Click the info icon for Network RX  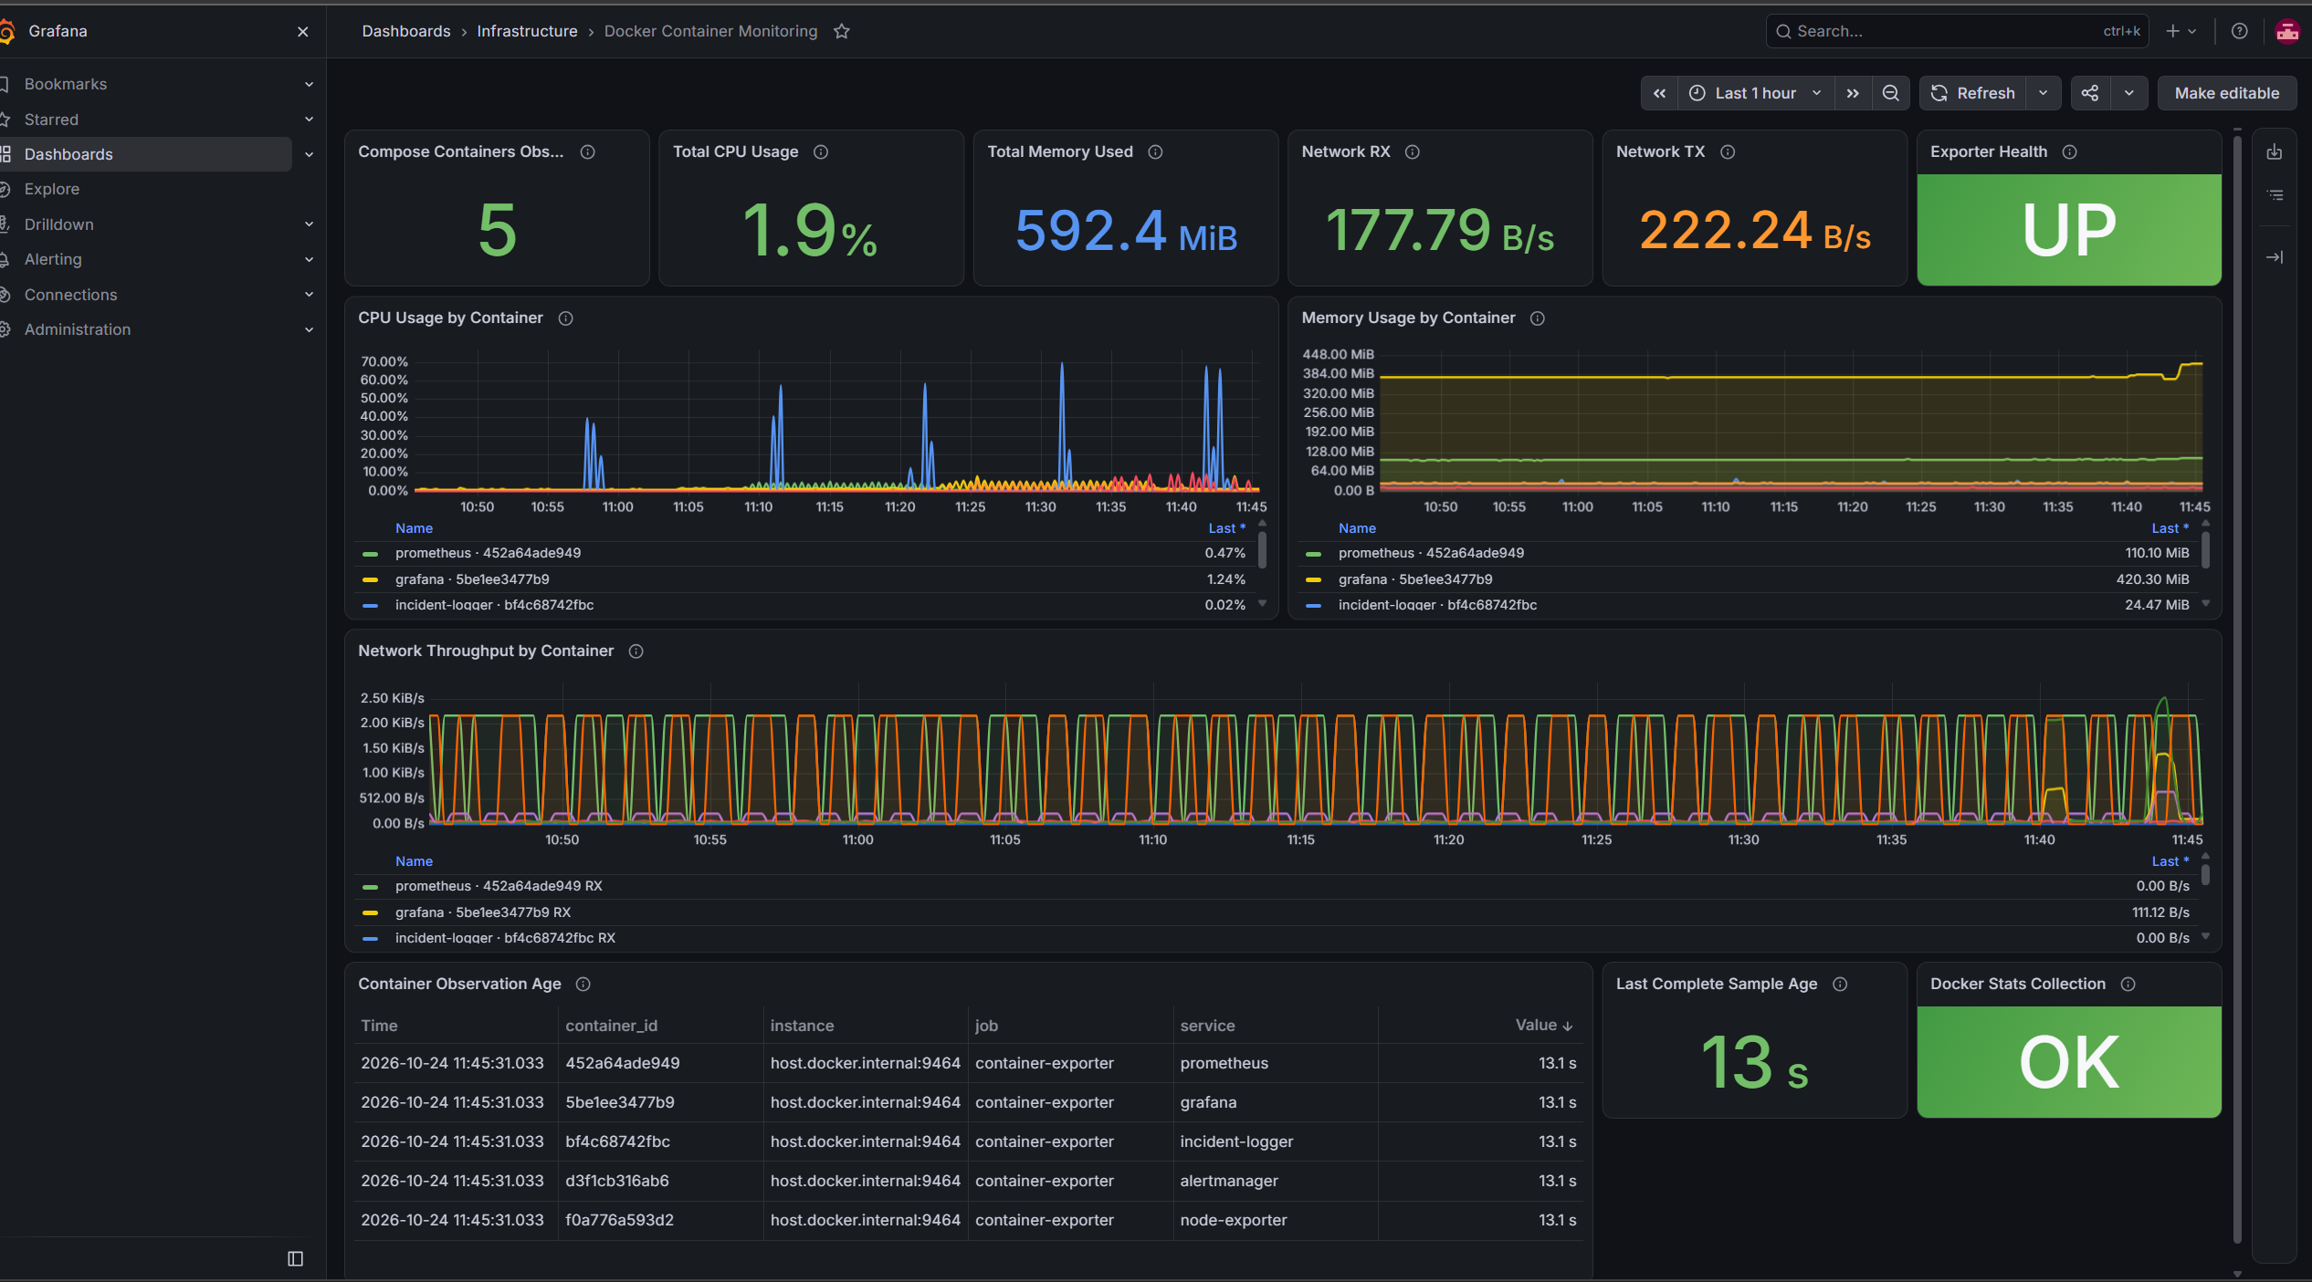point(1412,151)
